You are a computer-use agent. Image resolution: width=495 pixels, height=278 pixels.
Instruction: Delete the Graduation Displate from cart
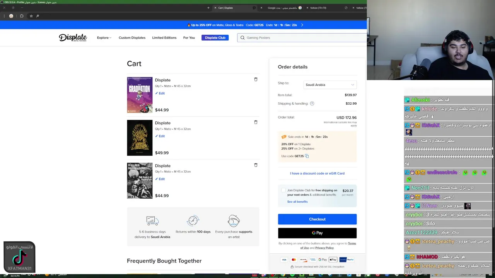[256, 79]
